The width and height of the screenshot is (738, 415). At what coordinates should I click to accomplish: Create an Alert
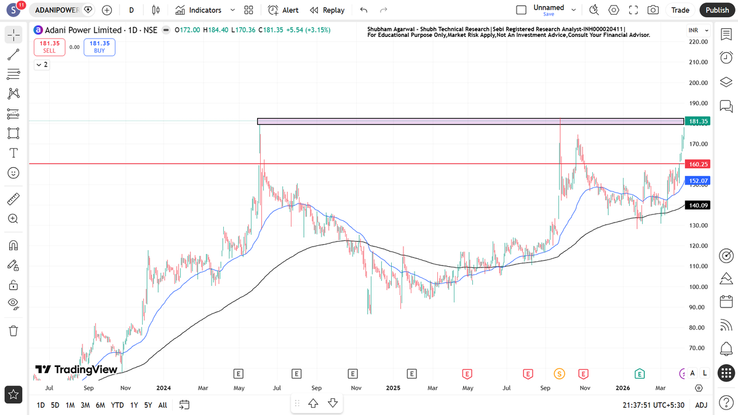[x=284, y=10]
